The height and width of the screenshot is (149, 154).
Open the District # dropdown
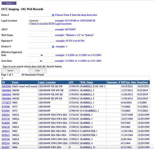coord(41,47)
